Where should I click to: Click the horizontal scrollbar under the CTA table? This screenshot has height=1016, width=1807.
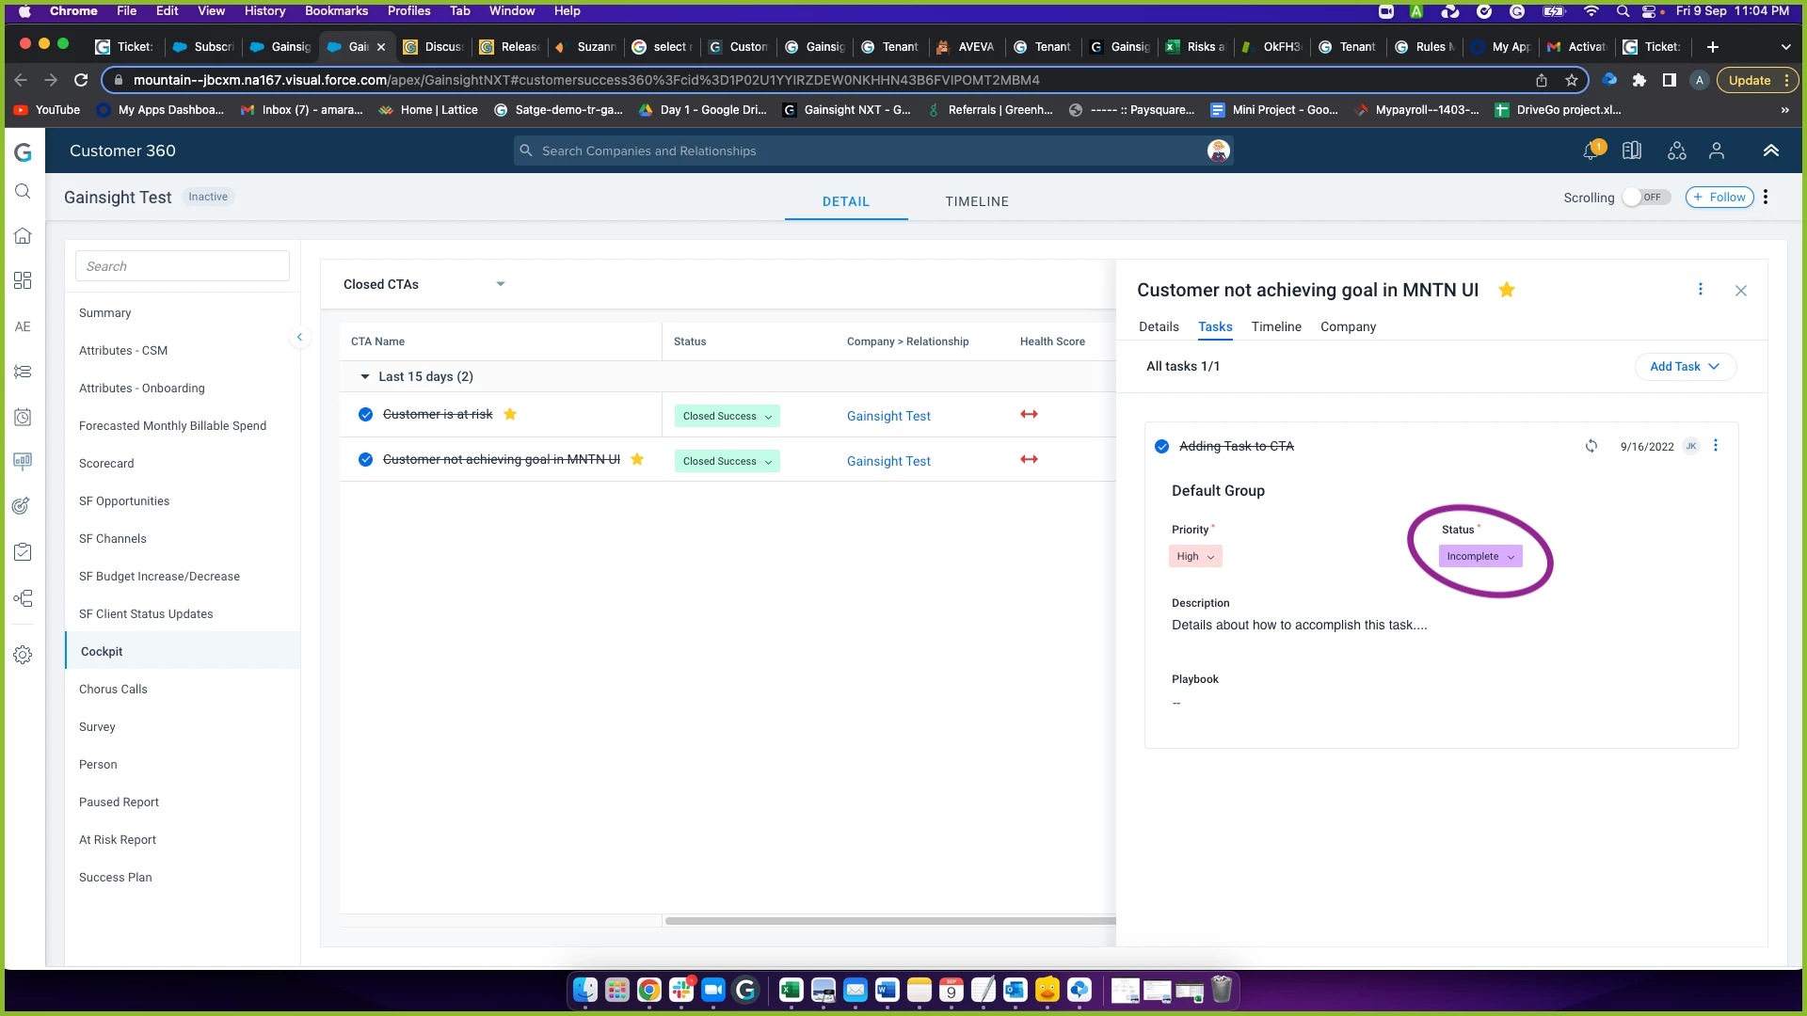coord(890,921)
